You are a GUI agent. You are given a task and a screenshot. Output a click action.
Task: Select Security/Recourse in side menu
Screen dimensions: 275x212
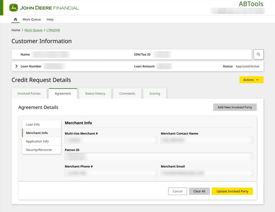[42, 150]
